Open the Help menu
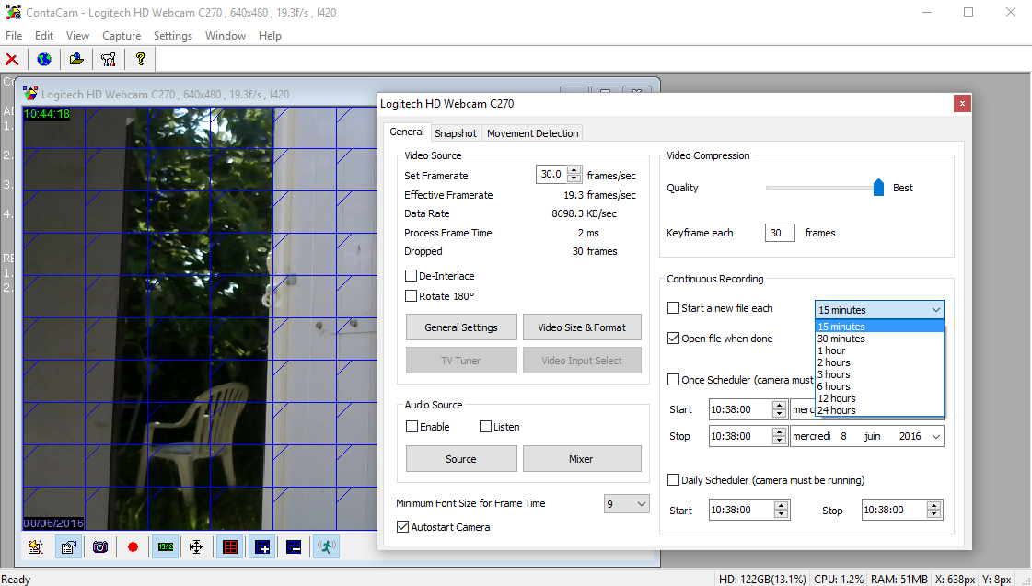Image resolution: width=1032 pixels, height=586 pixels. 270,36
